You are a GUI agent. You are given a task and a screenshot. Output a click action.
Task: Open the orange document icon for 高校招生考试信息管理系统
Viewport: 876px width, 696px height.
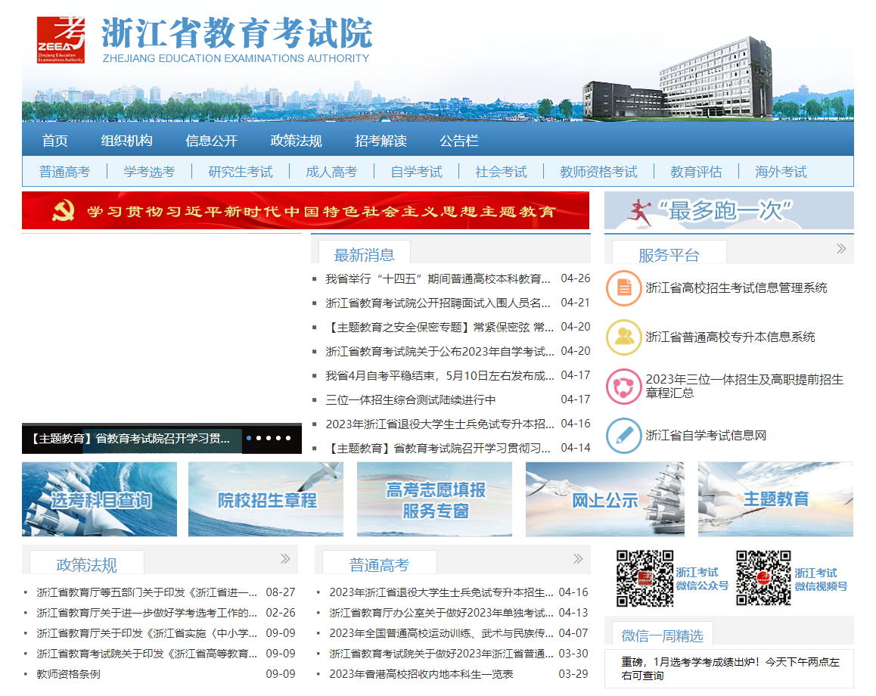pyautogui.click(x=623, y=288)
